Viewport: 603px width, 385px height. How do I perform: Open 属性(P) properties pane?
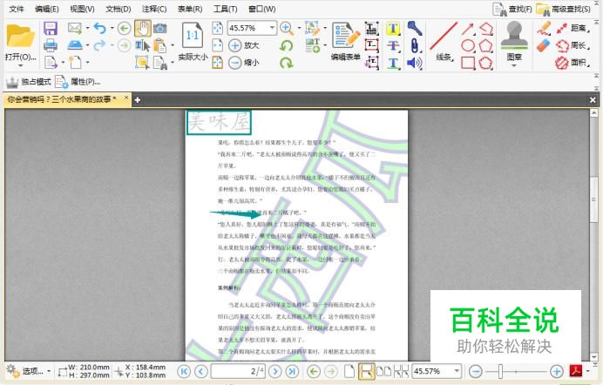78,82
